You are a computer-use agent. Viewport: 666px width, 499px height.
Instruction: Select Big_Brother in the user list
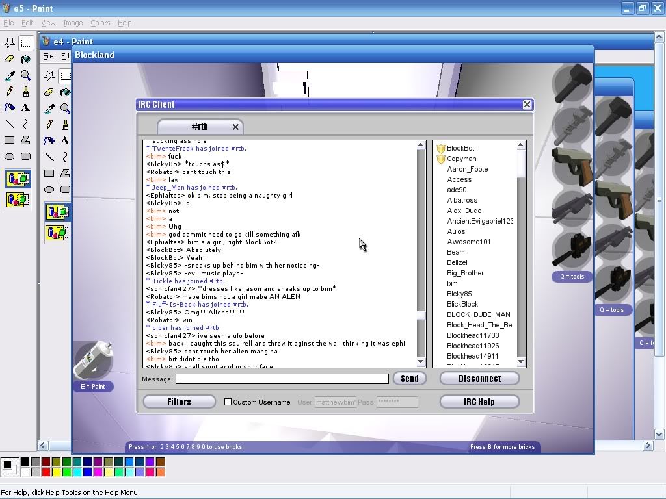465,273
